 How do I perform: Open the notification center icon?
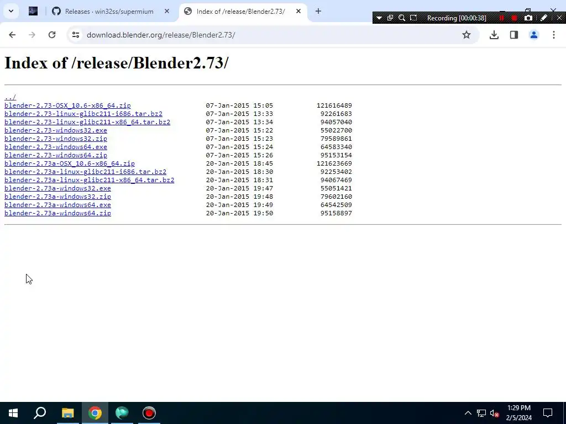pos(548,413)
